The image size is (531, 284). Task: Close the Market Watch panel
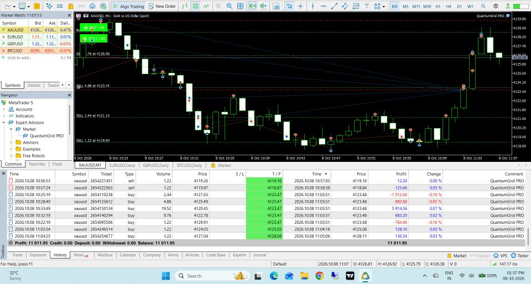[x=69, y=15]
